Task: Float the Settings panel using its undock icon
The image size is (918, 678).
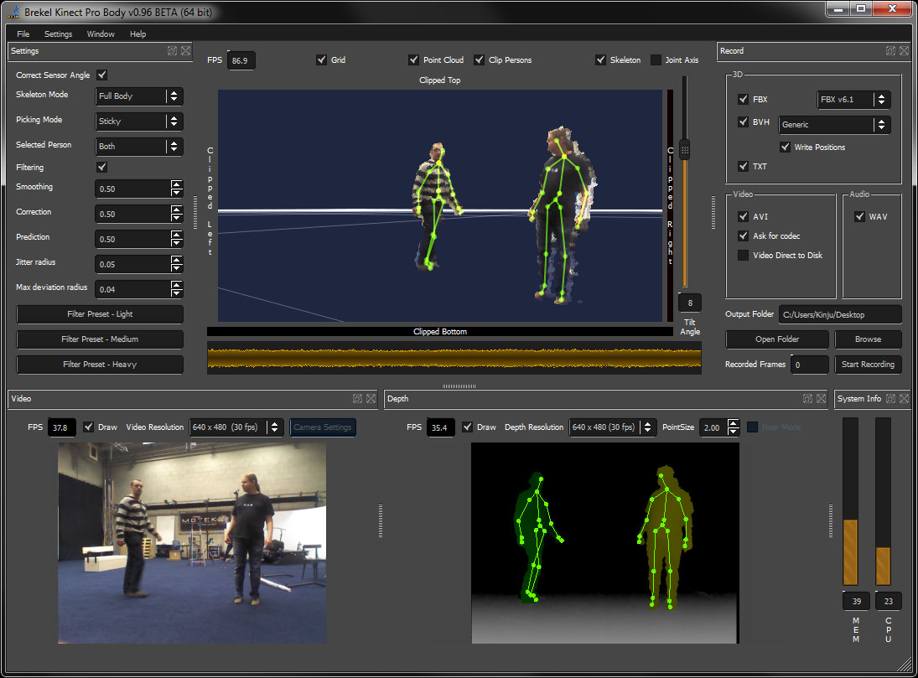Action: [172, 51]
